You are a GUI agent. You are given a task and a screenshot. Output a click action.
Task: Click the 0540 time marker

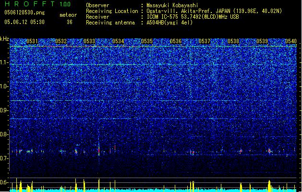click(x=291, y=41)
